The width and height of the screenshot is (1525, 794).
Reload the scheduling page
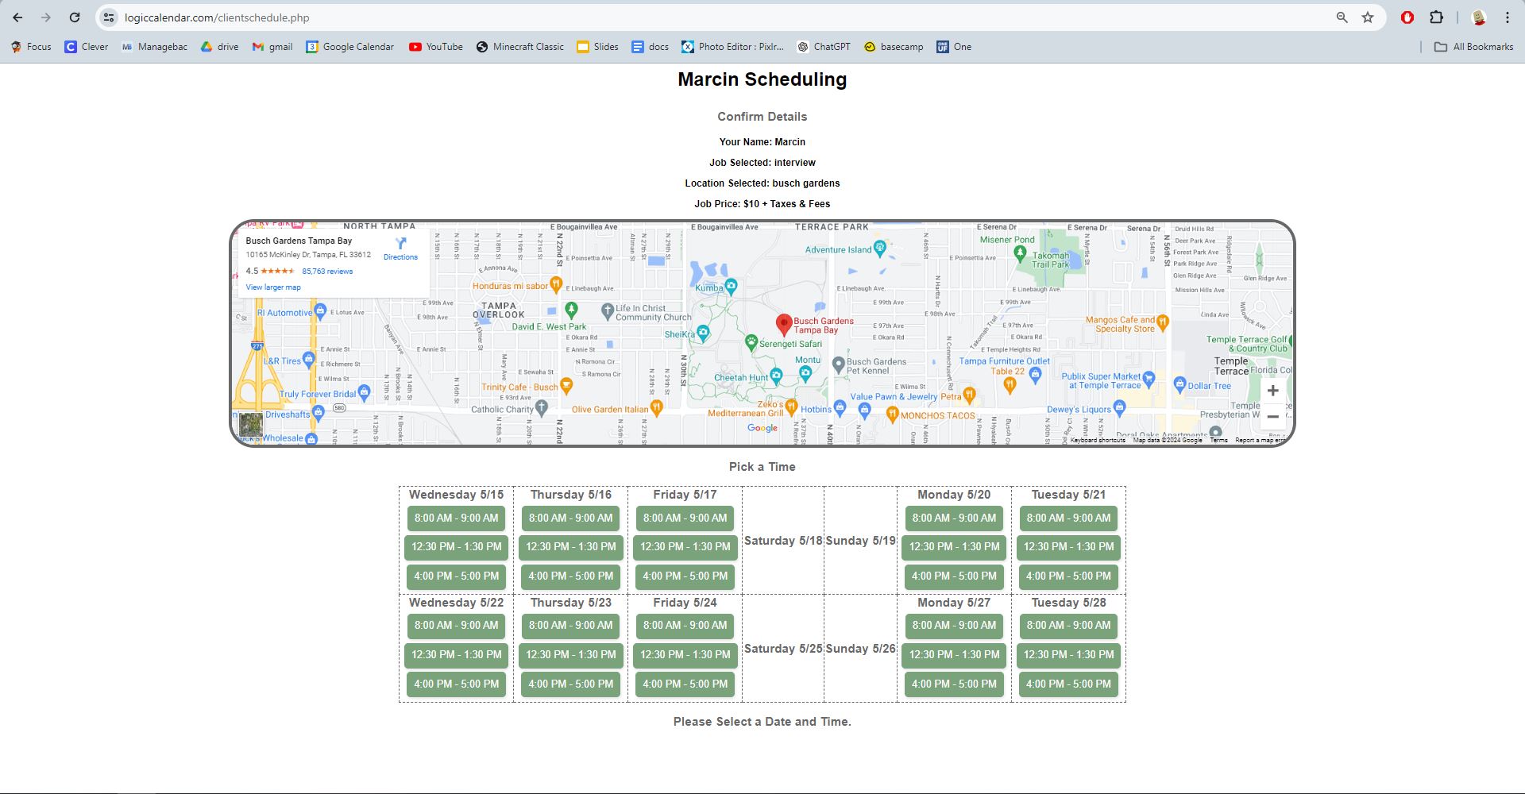75,17
